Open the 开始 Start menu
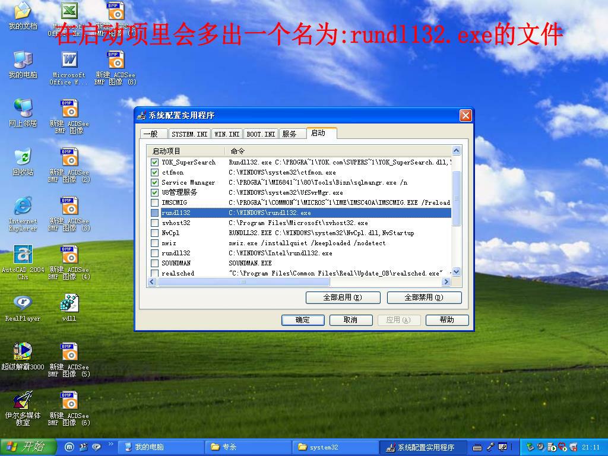Viewport: 608px width, 456px height. [x=28, y=447]
